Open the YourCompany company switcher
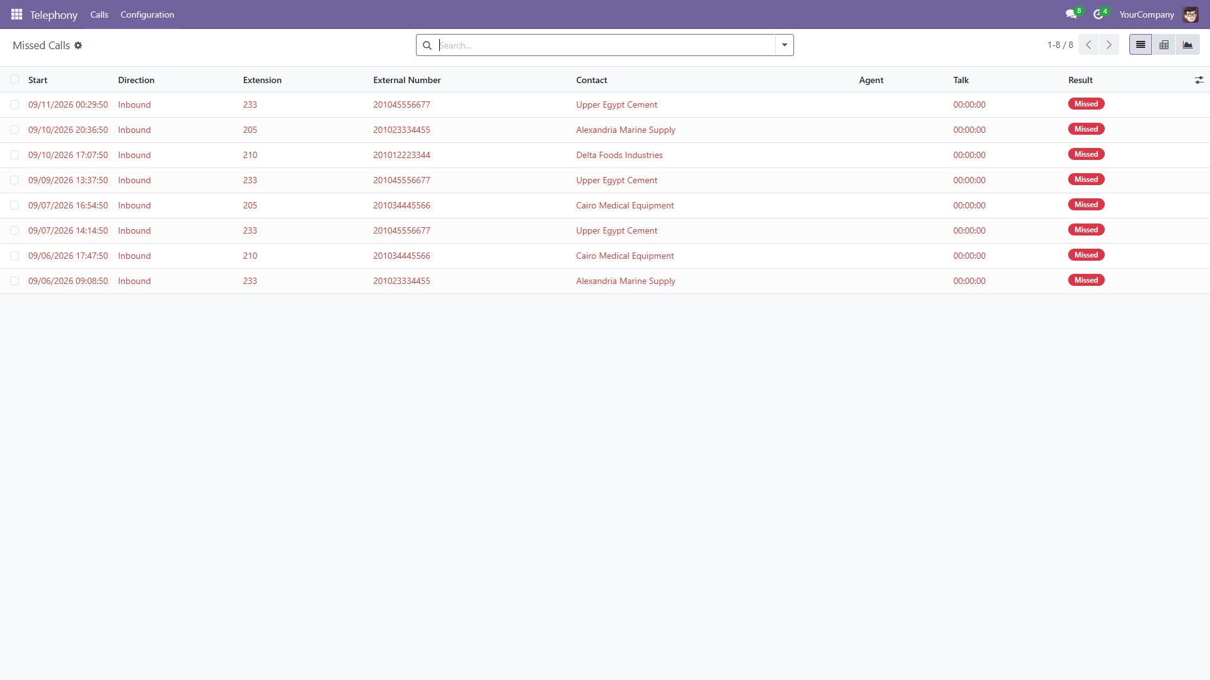The image size is (1210, 680). [1146, 14]
